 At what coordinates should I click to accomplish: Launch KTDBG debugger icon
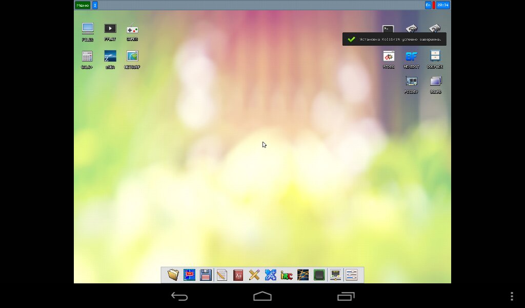[389, 57]
